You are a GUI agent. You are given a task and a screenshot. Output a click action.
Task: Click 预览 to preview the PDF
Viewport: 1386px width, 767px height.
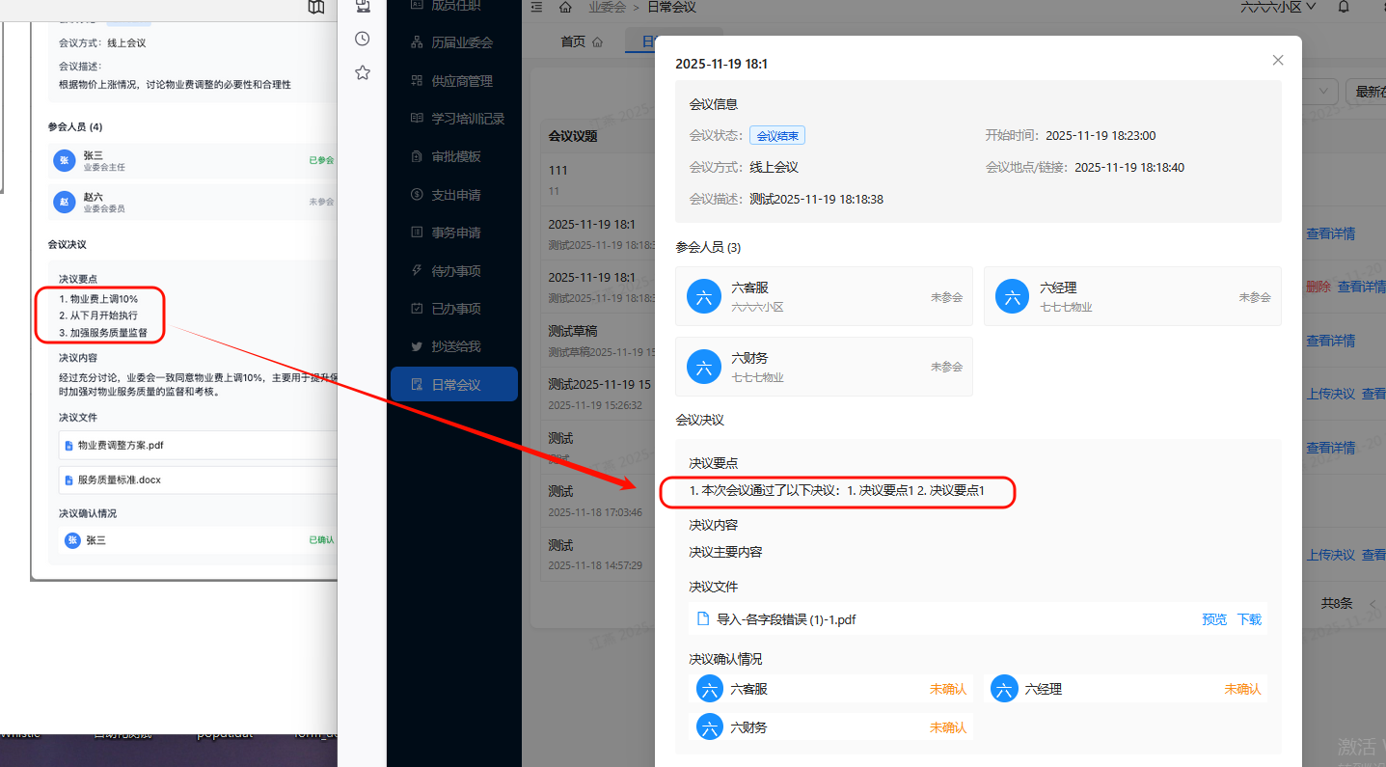tap(1214, 619)
